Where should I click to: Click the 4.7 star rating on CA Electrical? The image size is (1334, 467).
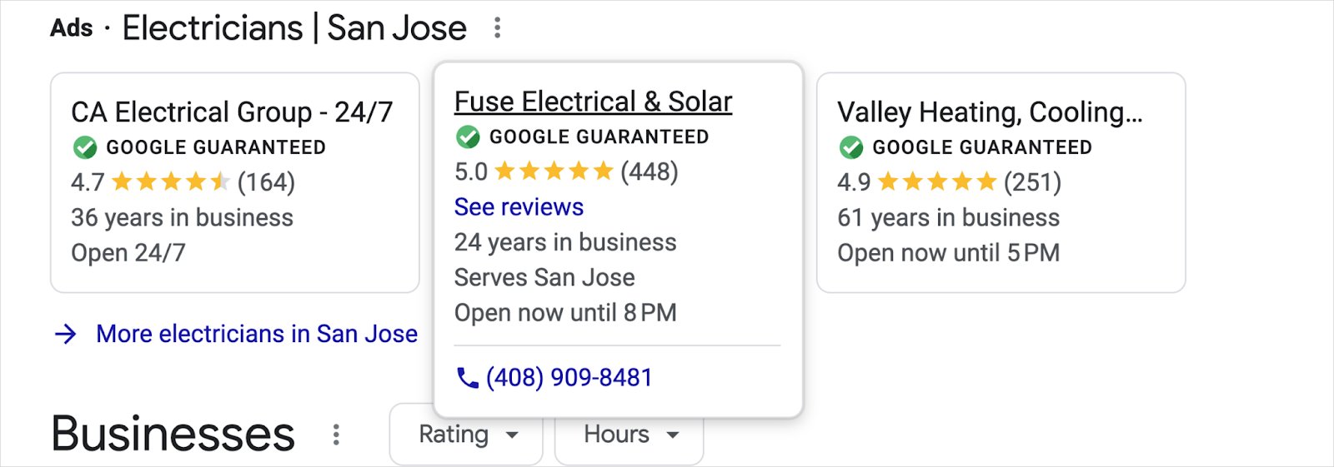[170, 182]
